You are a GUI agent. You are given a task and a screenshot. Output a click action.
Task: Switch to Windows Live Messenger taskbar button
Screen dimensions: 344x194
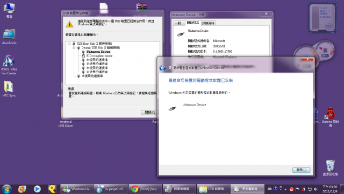pyautogui.click(x=77, y=189)
